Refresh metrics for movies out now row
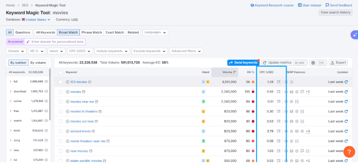This screenshot has height=164, width=358. point(346,121)
